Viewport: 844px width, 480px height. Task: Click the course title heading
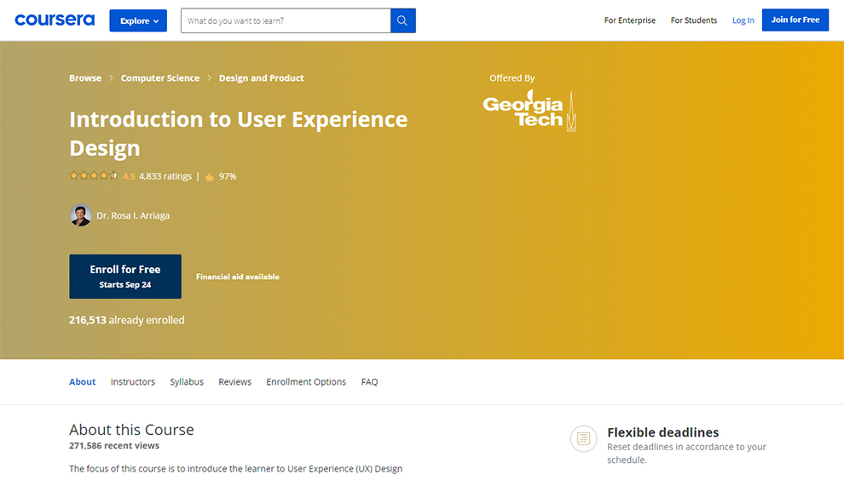coord(239,134)
